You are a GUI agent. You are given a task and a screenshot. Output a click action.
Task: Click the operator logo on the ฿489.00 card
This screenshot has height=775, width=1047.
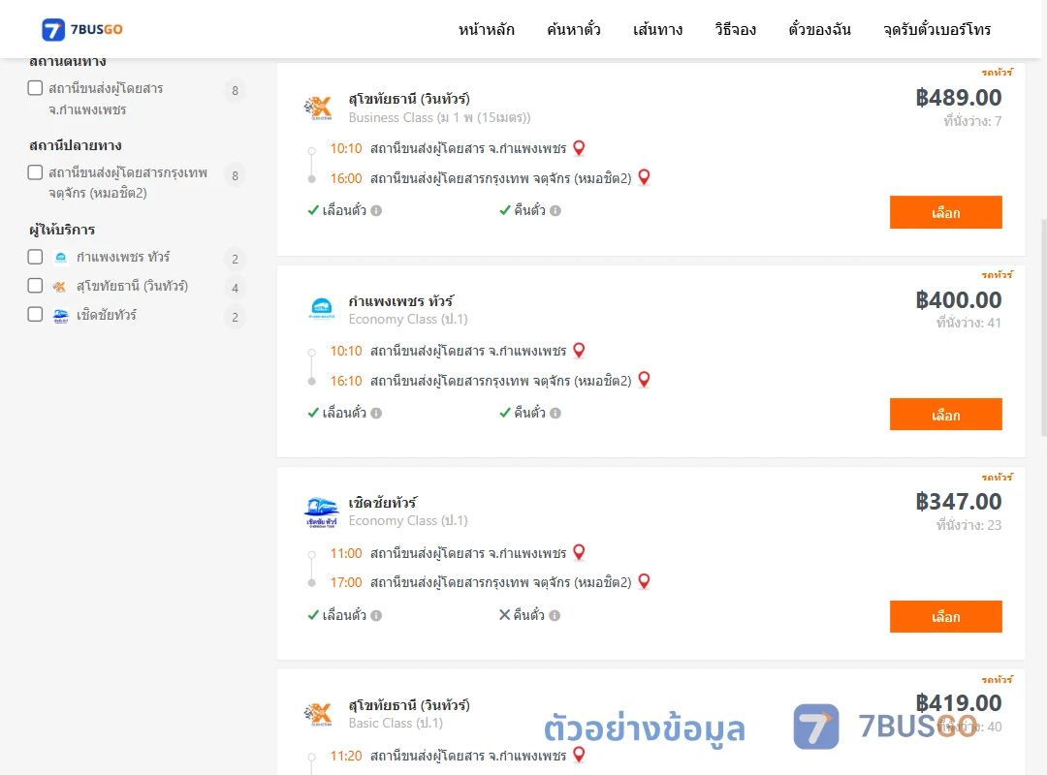[x=319, y=108]
